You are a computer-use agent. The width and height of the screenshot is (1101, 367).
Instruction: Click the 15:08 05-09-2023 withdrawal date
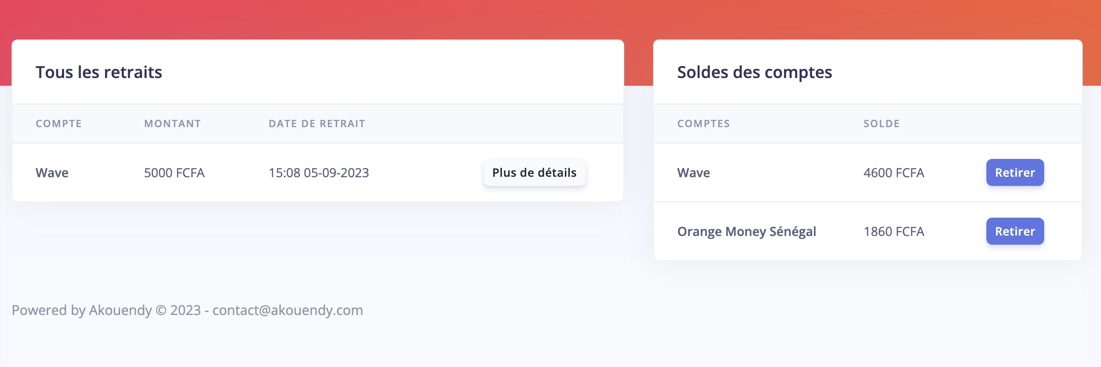coord(319,173)
